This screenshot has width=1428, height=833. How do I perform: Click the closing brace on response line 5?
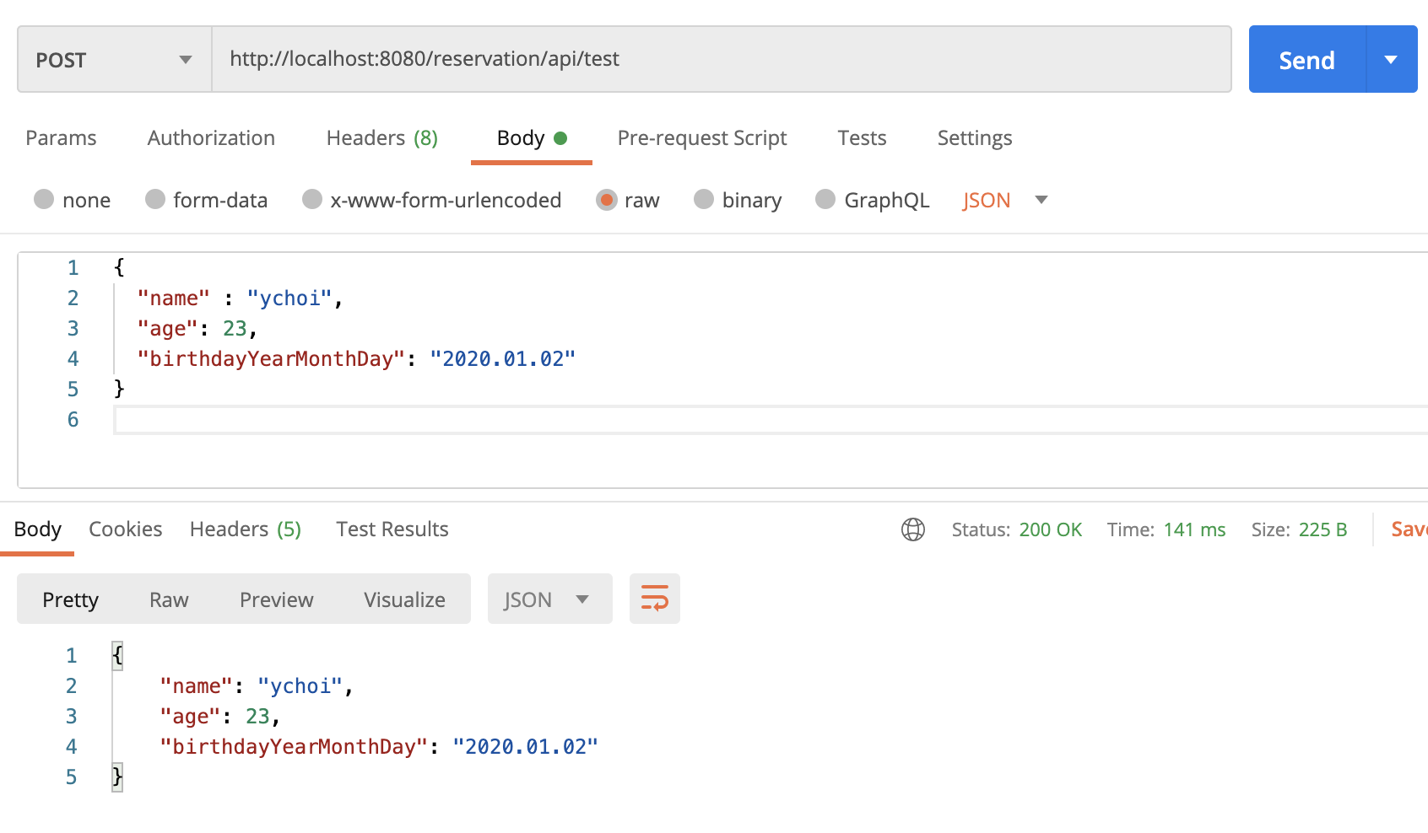(117, 777)
